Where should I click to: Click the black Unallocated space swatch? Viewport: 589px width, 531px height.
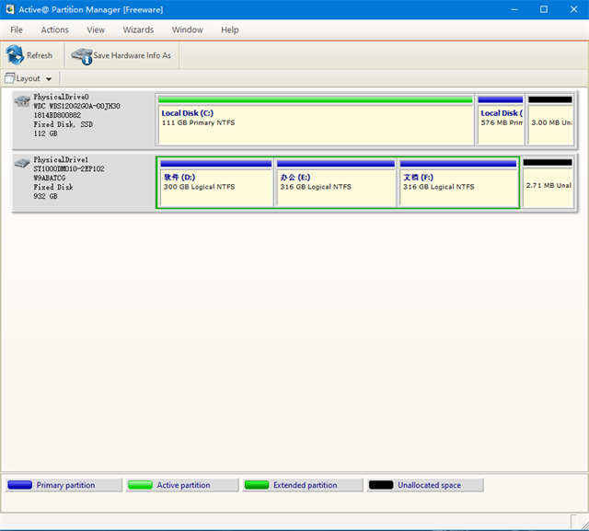tap(381, 485)
